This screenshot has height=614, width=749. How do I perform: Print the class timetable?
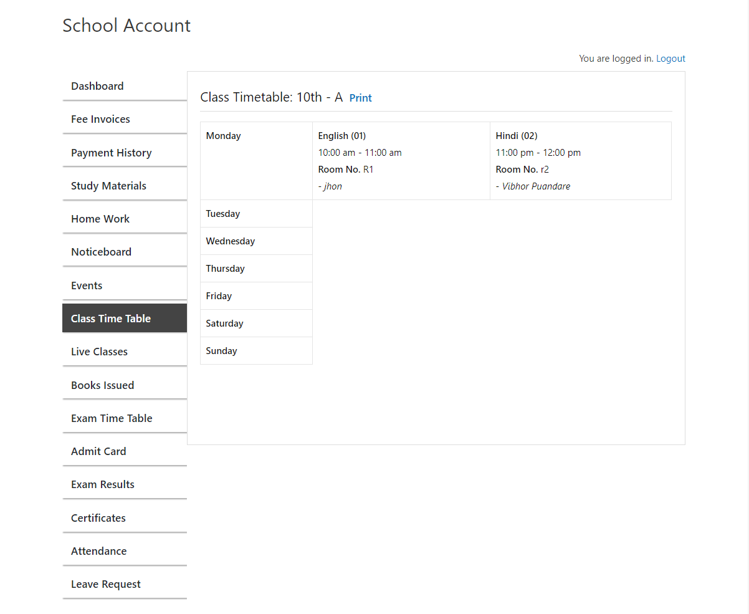pos(360,97)
